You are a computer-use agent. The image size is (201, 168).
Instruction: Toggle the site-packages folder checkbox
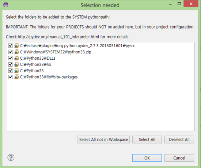pos(10,77)
